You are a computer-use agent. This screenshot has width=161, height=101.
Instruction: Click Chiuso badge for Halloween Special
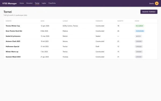click(x=139, y=47)
